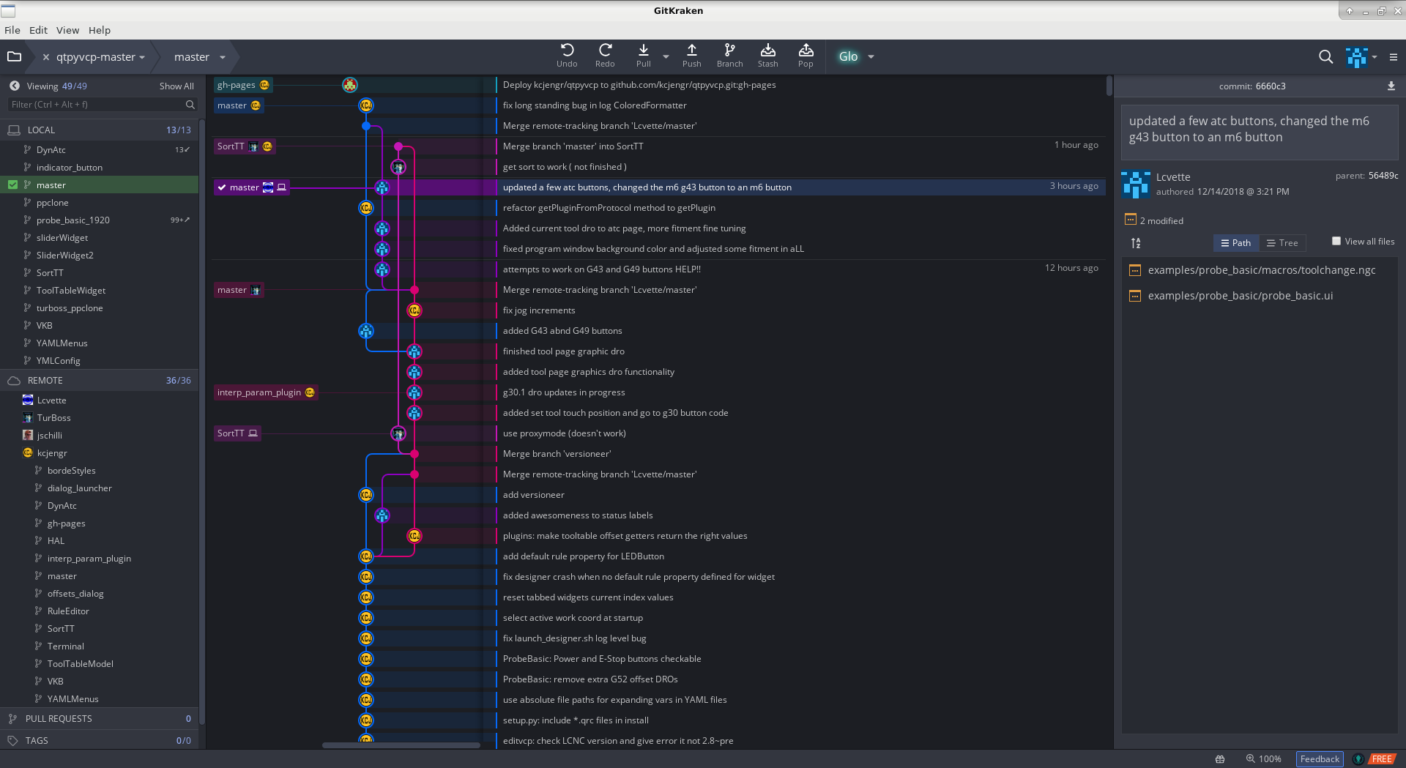
Task: Redo the last action
Action: click(605, 56)
